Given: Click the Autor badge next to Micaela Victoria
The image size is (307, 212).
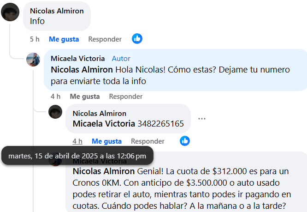Looking at the screenshot, I should click(121, 59).
